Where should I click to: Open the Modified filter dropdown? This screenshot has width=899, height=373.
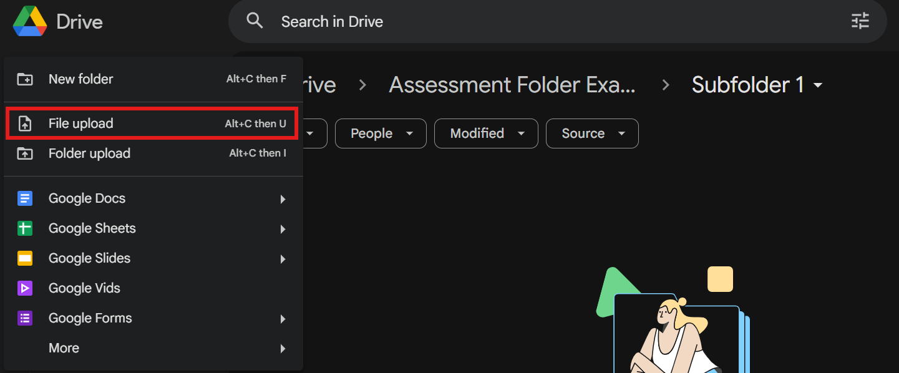click(486, 133)
